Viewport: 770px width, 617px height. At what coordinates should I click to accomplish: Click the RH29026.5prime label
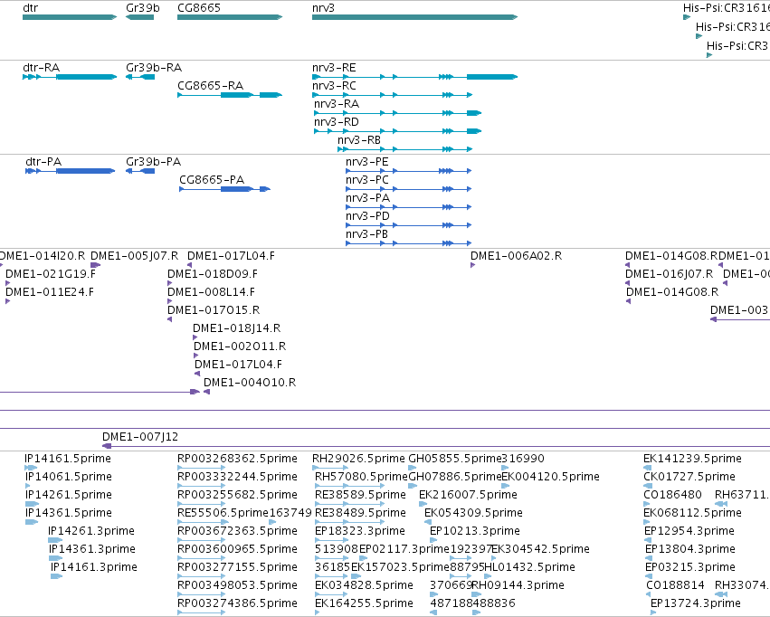pos(359,459)
